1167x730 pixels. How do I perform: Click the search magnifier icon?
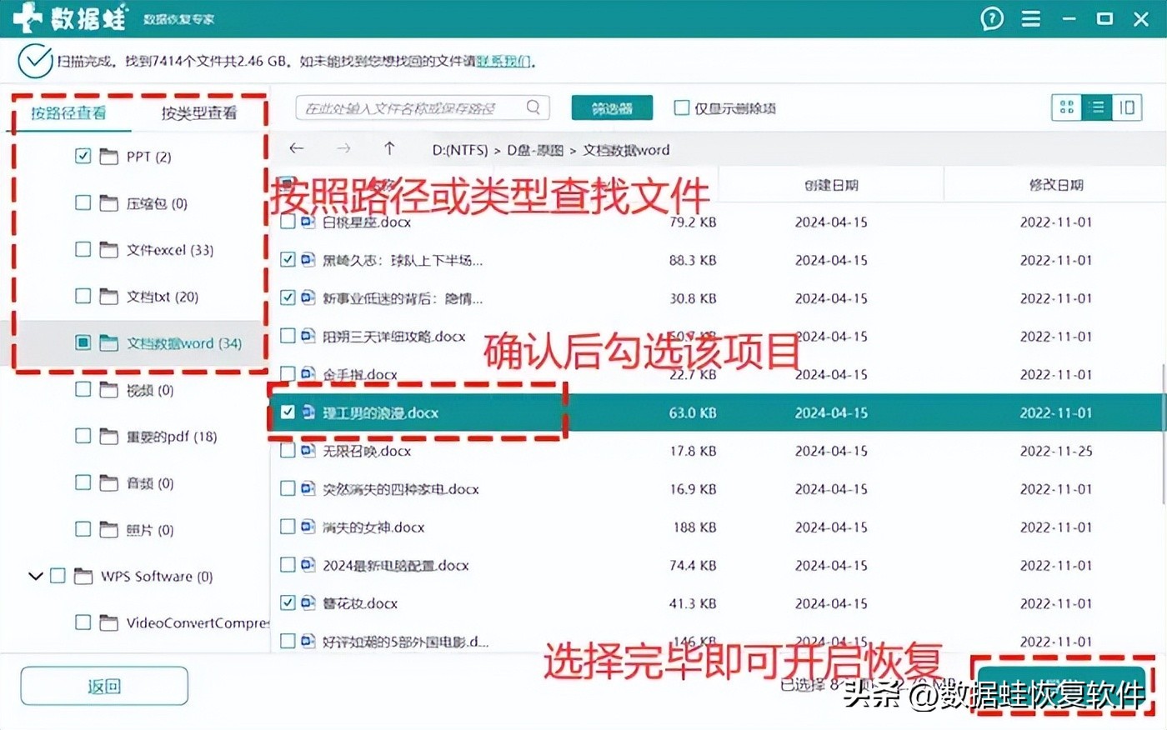[x=533, y=107]
